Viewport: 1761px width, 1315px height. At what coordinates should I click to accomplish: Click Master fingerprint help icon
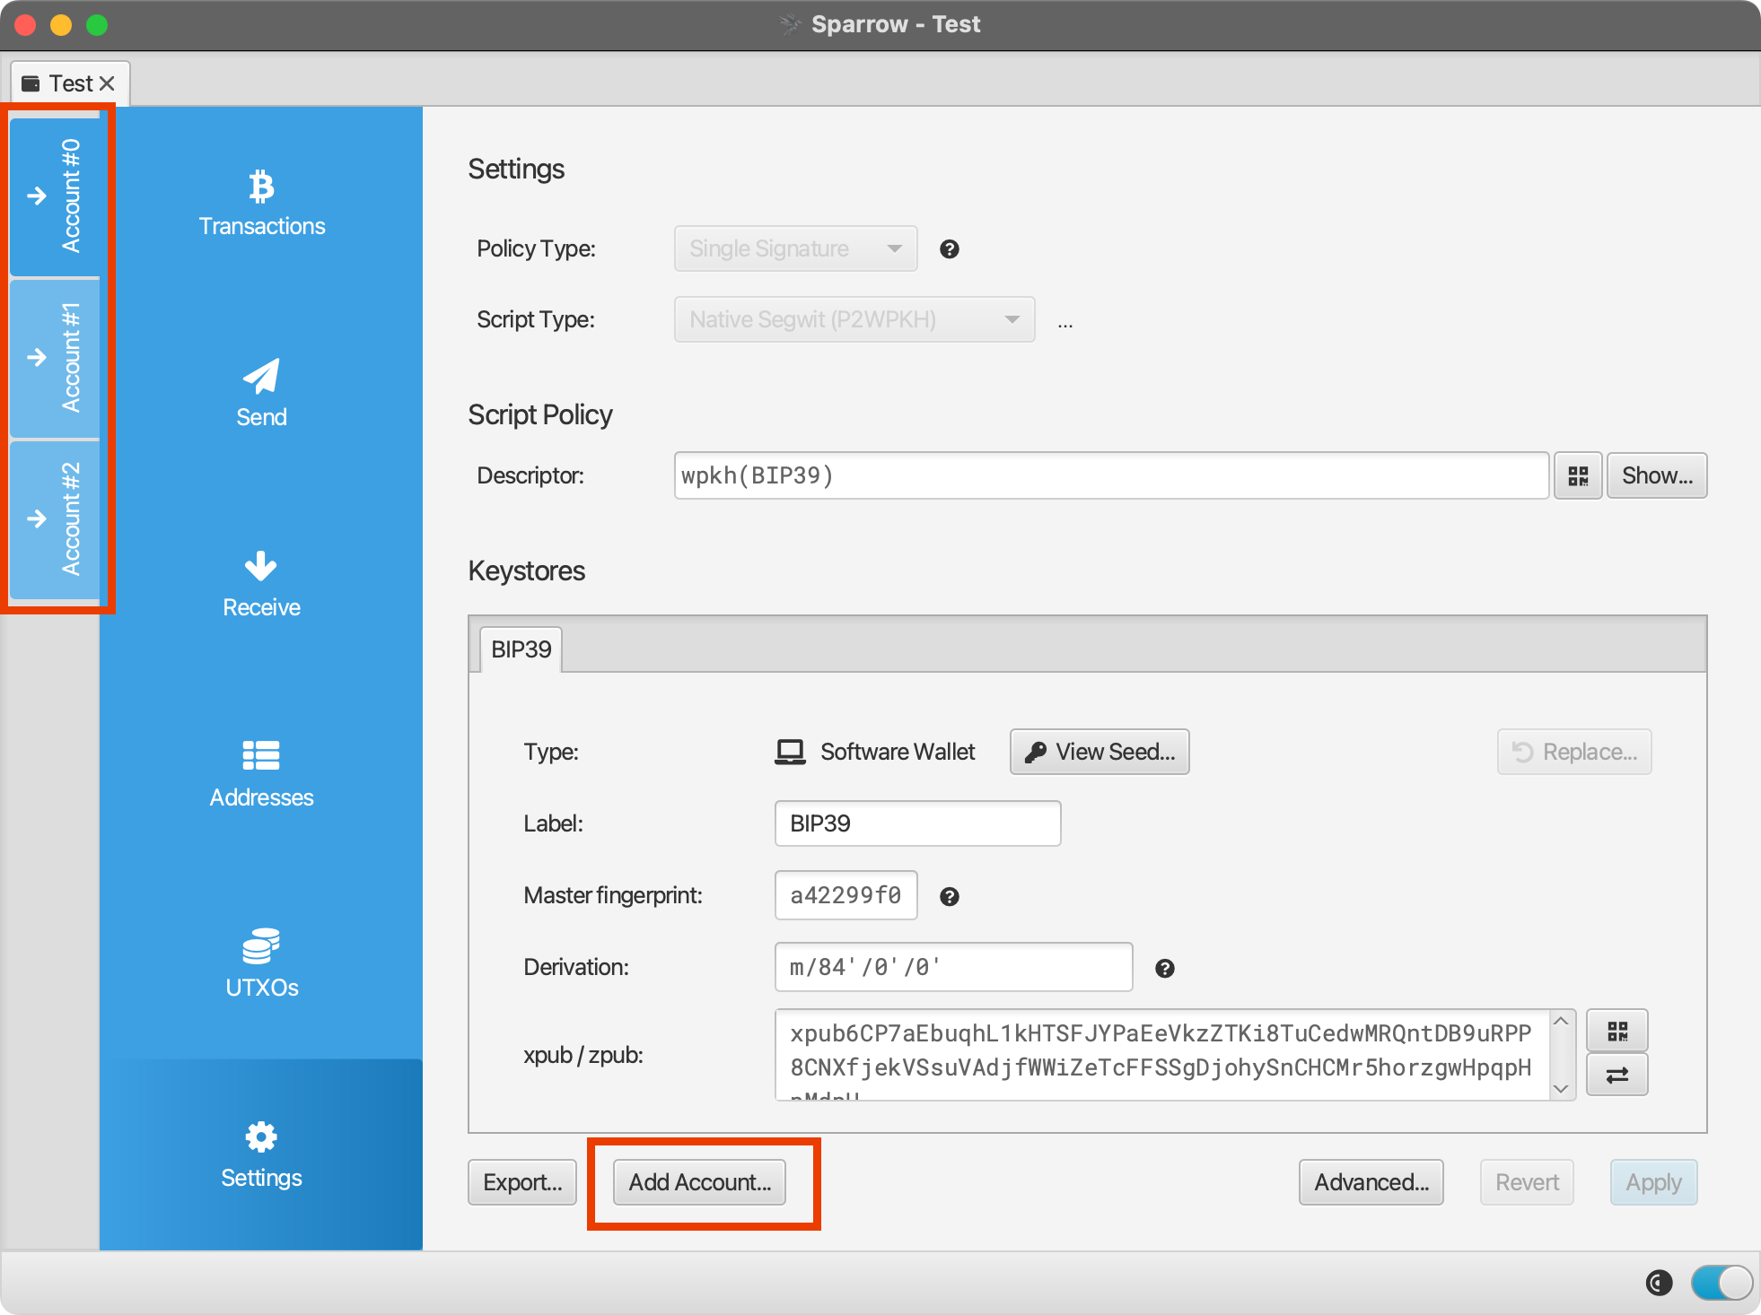950,896
